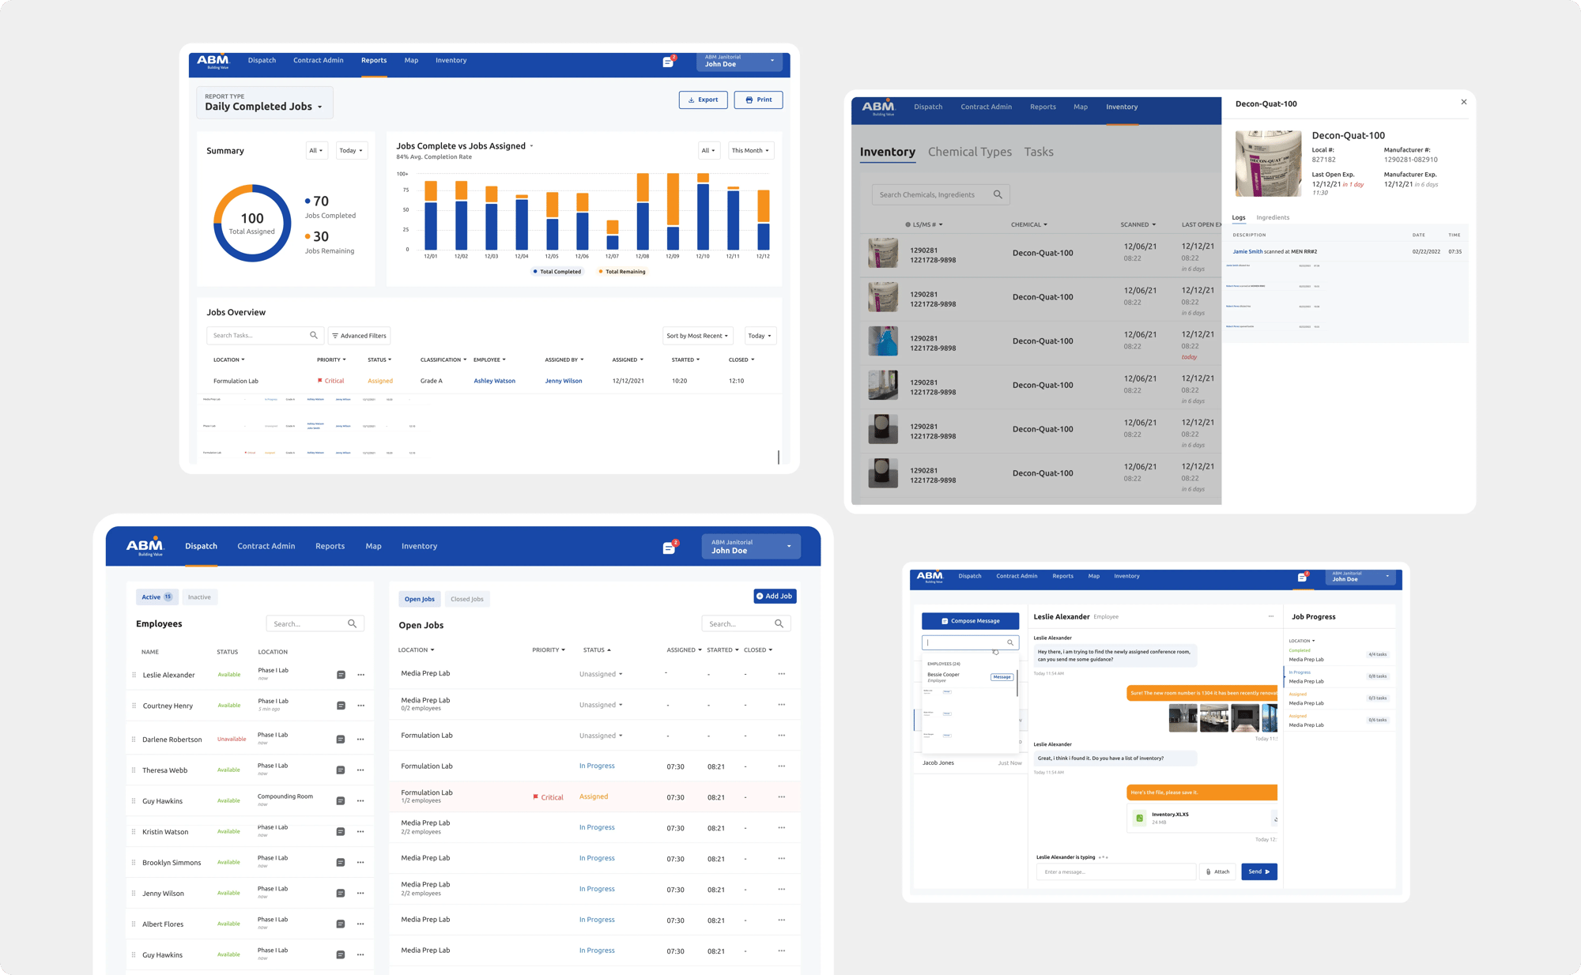This screenshot has width=1581, height=975.
Task: Switch to Closed Jobs tab
Action: click(x=467, y=599)
